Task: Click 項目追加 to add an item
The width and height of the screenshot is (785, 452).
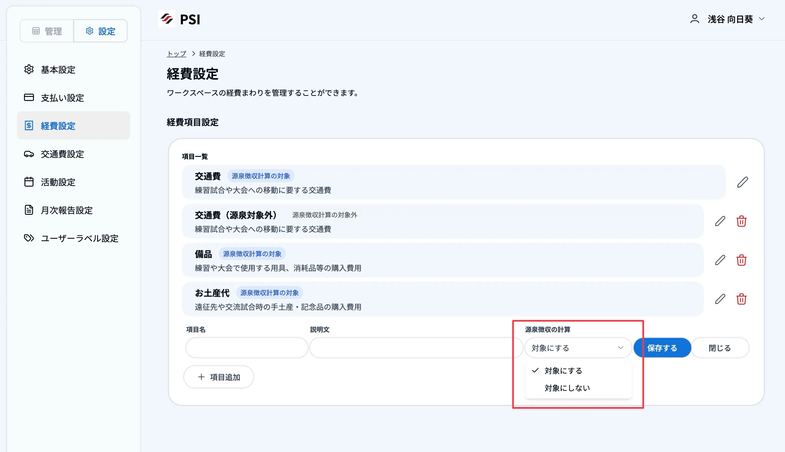Action: click(x=218, y=377)
